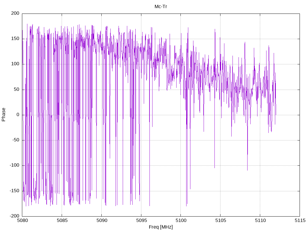The width and height of the screenshot is (308, 231).
Task: Click the x-axis tick label 5110
Action: [x=260, y=220]
